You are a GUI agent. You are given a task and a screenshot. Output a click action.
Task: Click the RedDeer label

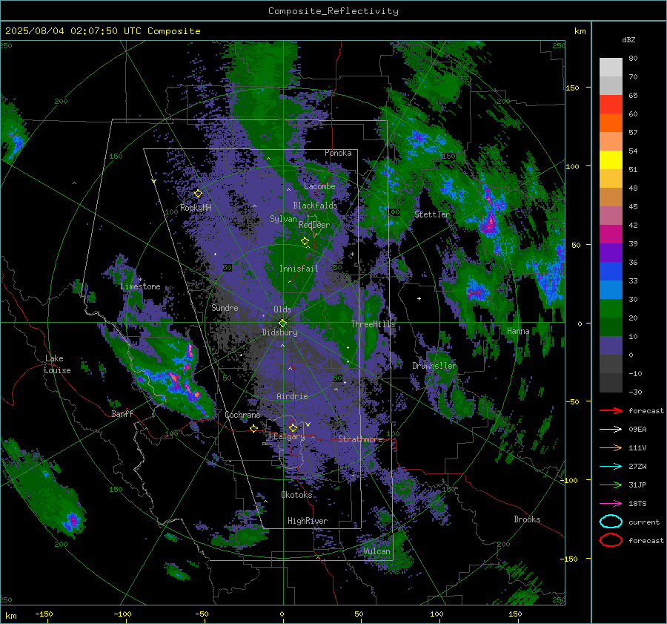coord(314,225)
